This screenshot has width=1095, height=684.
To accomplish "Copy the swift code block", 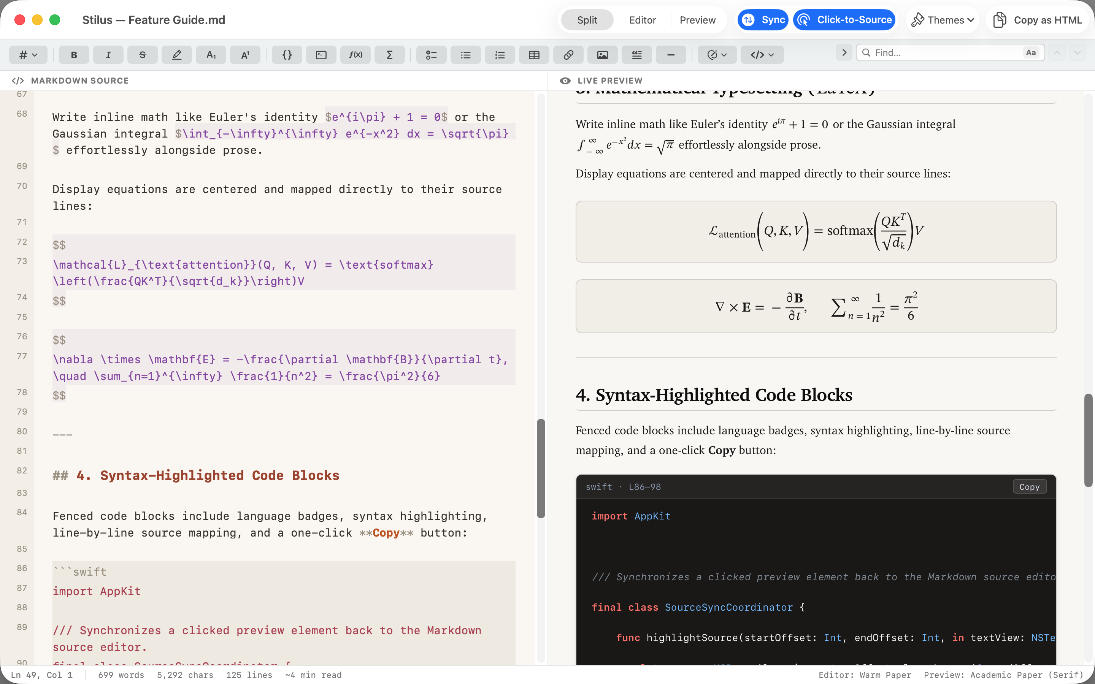I will (x=1029, y=487).
